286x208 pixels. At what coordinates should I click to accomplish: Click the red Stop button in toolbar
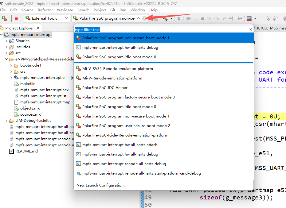click(x=16, y=18)
